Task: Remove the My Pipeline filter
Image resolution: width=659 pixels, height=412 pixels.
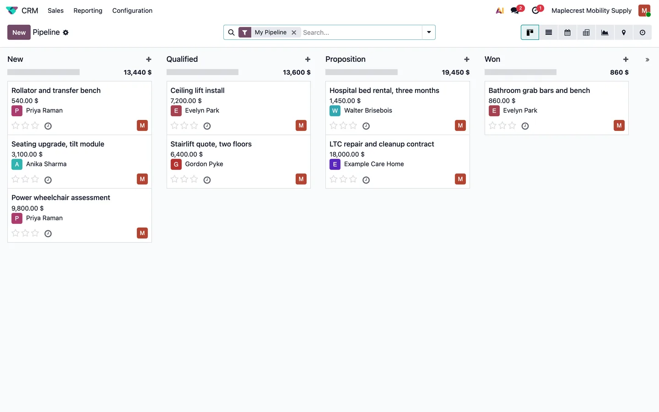Action: click(x=294, y=33)
